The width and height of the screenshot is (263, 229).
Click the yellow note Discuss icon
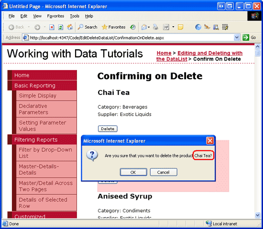coord(180,27)
